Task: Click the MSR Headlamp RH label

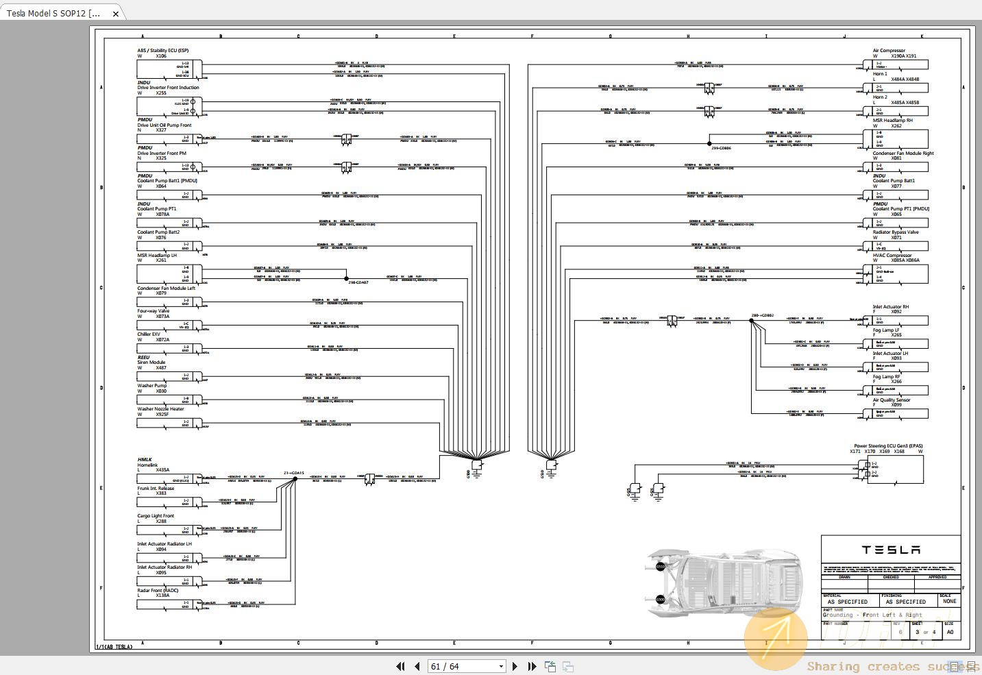Action: pos(892,121)
